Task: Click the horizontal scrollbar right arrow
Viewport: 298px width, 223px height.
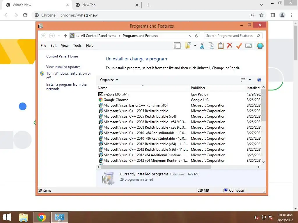Action: tap(259, 167)
